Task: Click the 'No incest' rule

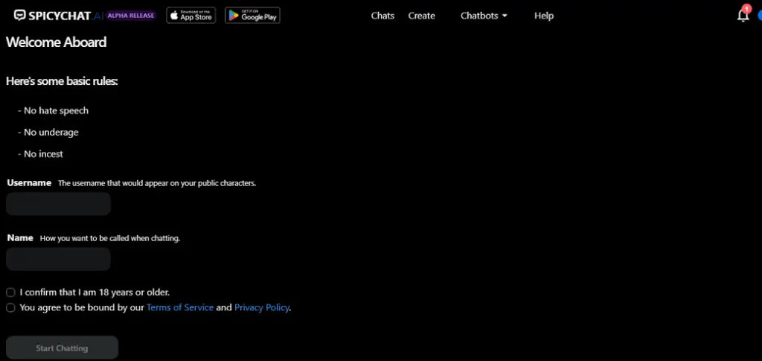Action: coord(40,154)
